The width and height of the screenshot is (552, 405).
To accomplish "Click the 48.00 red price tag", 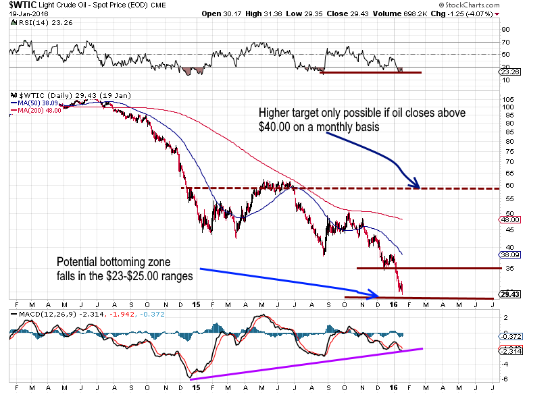I will (x=509, y=220).
